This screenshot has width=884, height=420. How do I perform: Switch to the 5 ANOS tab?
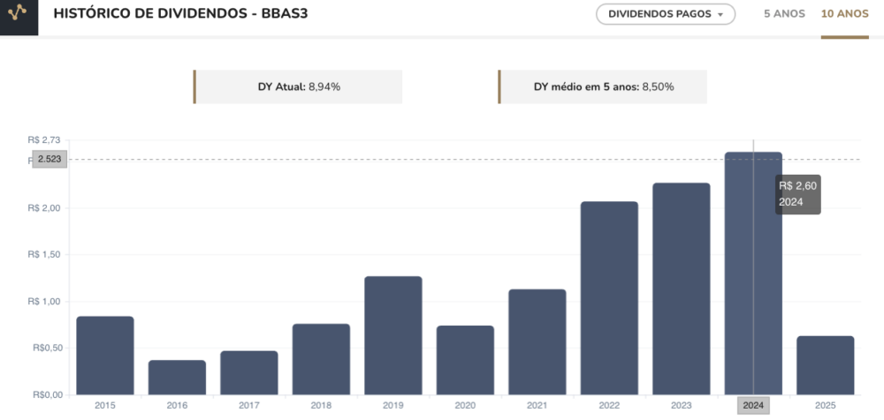[x=784, y=14]
